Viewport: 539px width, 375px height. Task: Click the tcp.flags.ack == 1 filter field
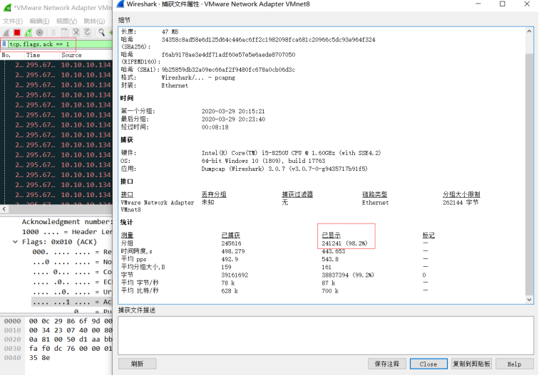[60, 44]
